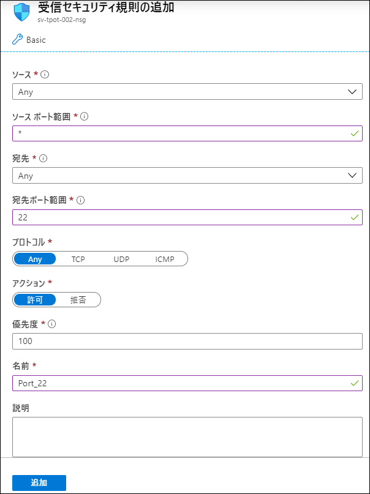This screenshot has height=494, width=370.
Task: Click the 追加 button
Action: point(39,482)
